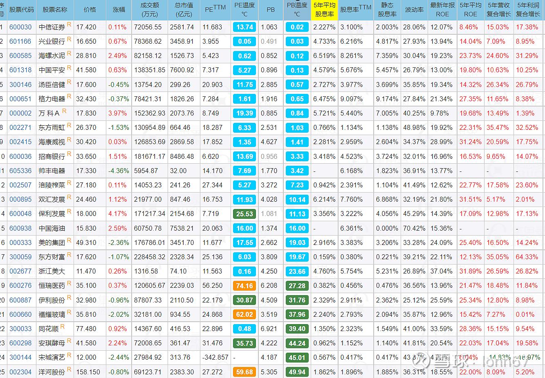Open stock code link 600030
Viewport: 545px width, 378px height.
(20, 27)
